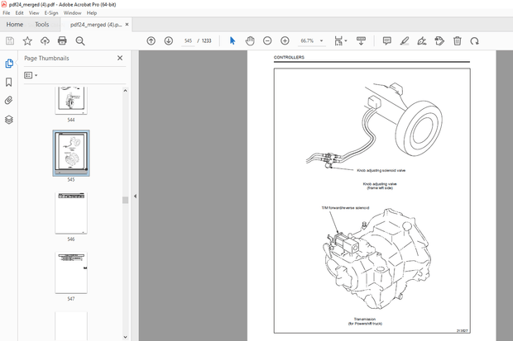Click the total pages '1233' text
The image size is (513, 341).
(x=207, y=40)
